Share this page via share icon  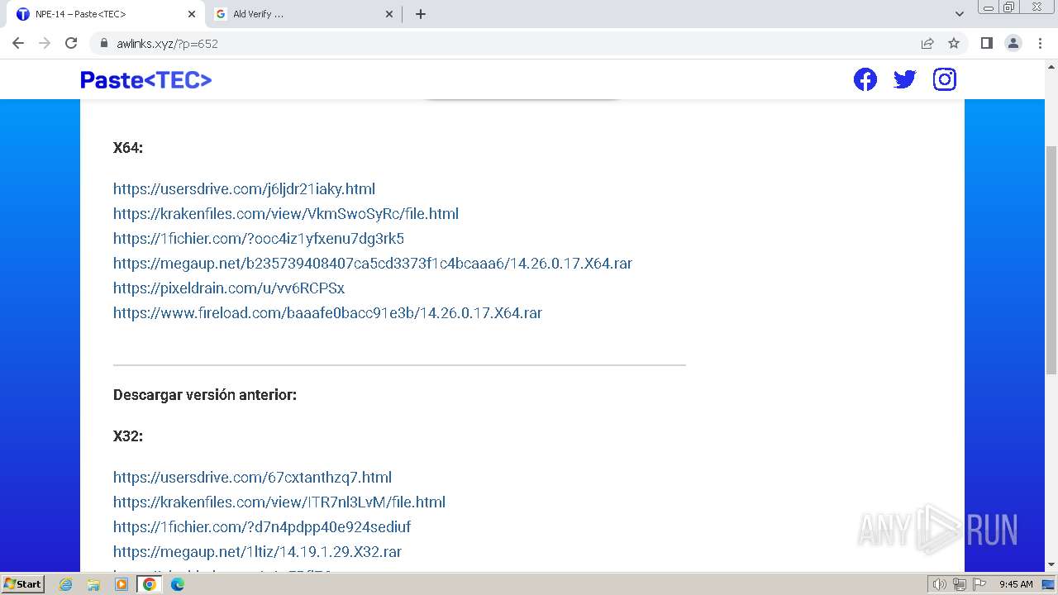click(x=927, y=43)
